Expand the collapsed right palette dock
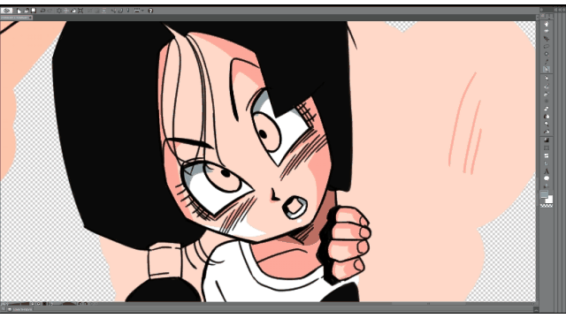 556,10
